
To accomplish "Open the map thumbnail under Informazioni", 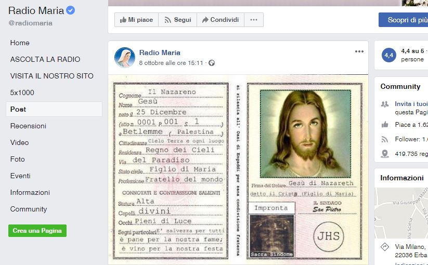I will click(401, 213).
